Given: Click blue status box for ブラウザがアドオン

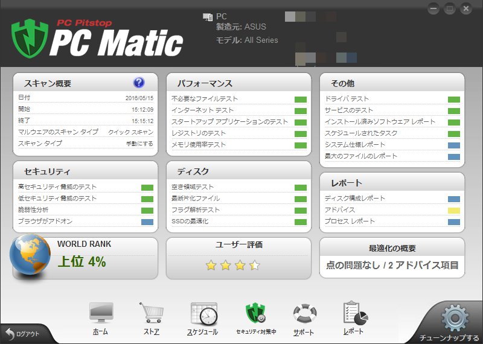Looking at the screenshot, I should 147,222.
